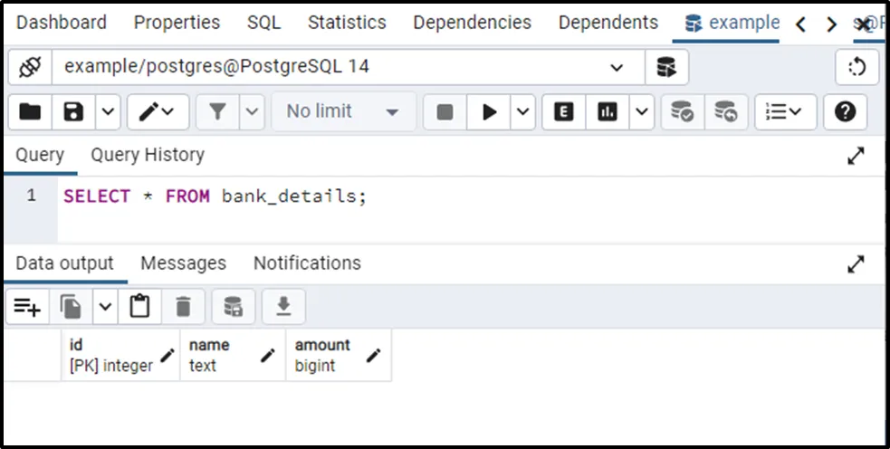
Task: Click the Save File disk icon
Action: [73, 112]
